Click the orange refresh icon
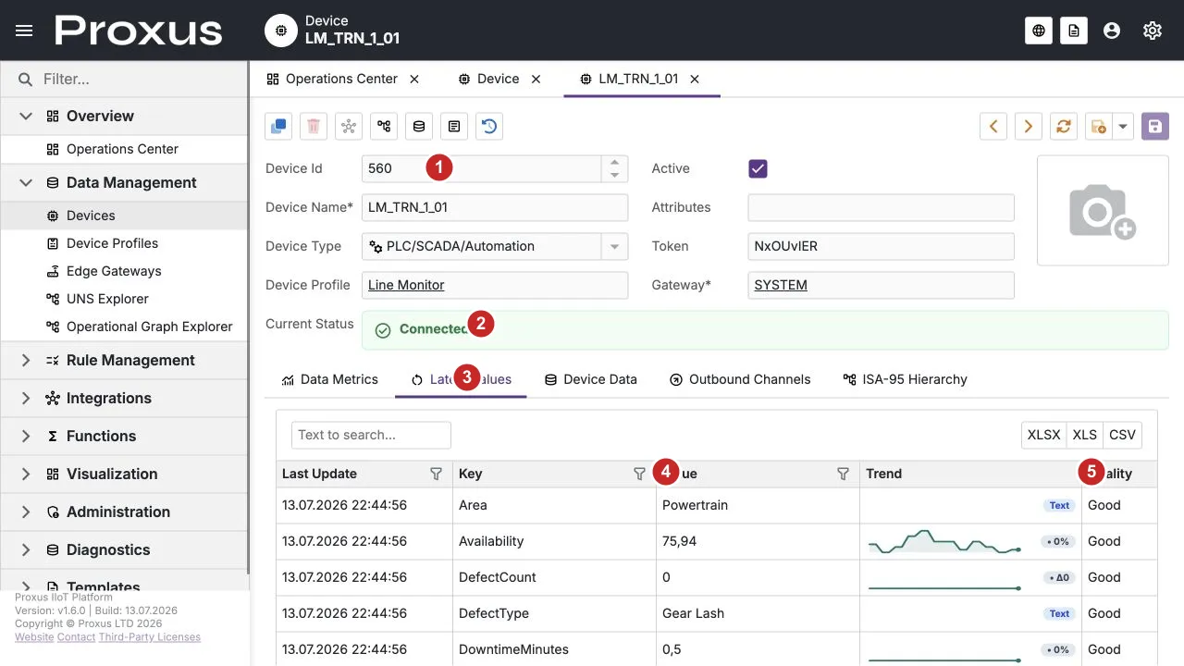The width and height of the screenshot is (1184, 666). 1064,127
